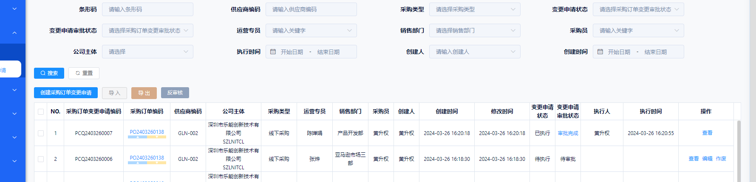The width and height of the screenshot is (756, 182).
Task: Click 创建时间 start date calendar icon
Action: (x=600, y=52)
